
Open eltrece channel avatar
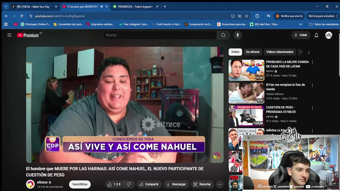tap(30, 184)
